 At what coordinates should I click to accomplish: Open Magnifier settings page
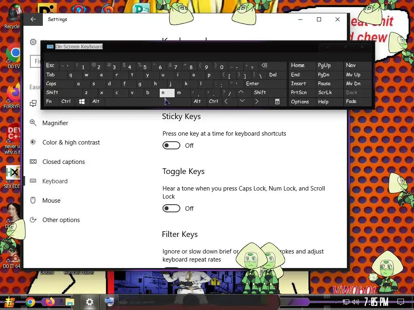[55, 123]
